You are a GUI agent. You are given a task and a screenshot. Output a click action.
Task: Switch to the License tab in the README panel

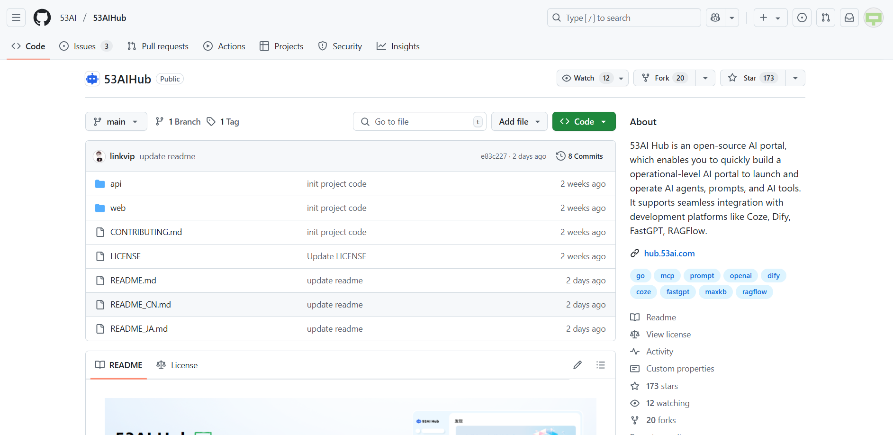[x=177, y=365]
